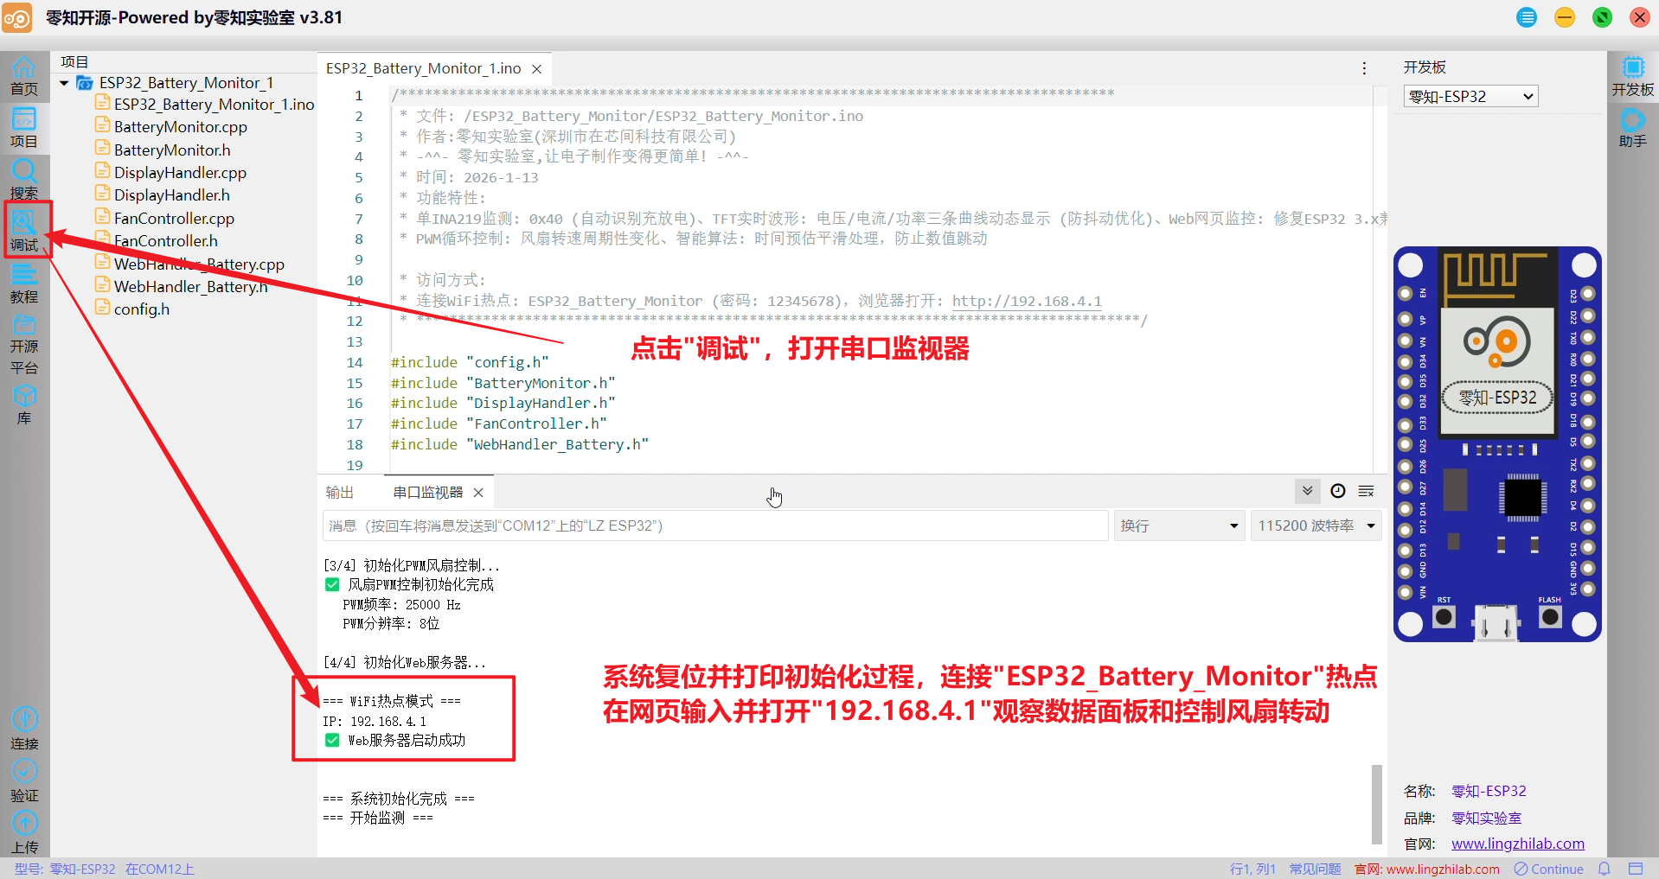Close the ESP32_Battery_Monitor_1.ino editor tab
The height and width of the screenshot is (879, 1659).
click(x=537, y=69)
